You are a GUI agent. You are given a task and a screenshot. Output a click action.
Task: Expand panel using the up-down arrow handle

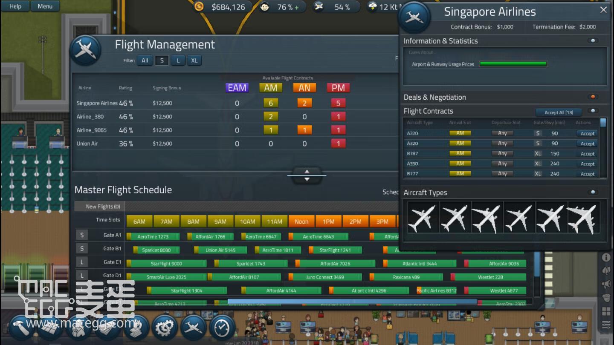point(307,175)
